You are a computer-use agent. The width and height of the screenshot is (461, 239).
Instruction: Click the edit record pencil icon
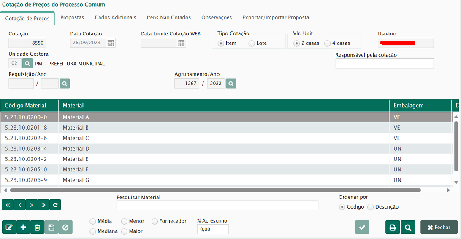(9, 227)
